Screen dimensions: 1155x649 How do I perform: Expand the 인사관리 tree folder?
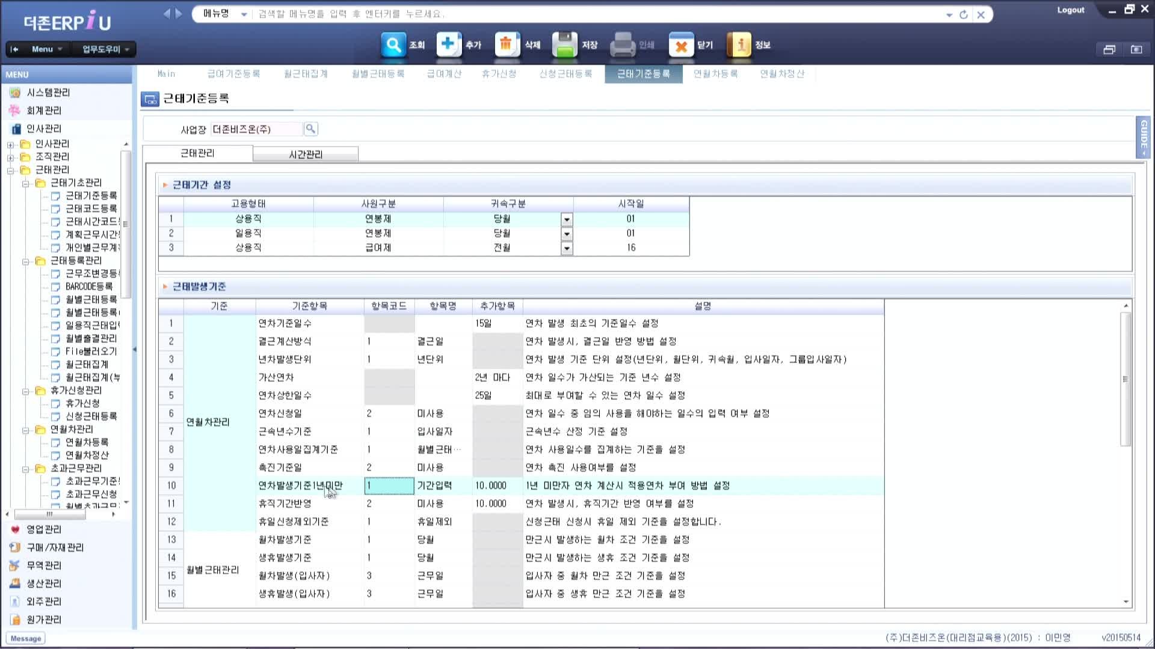[10, 145]
